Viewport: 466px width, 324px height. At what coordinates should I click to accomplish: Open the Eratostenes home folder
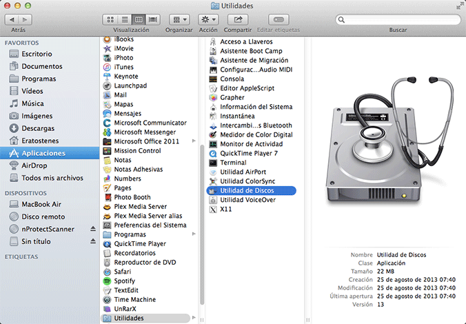tap(50, 141)
